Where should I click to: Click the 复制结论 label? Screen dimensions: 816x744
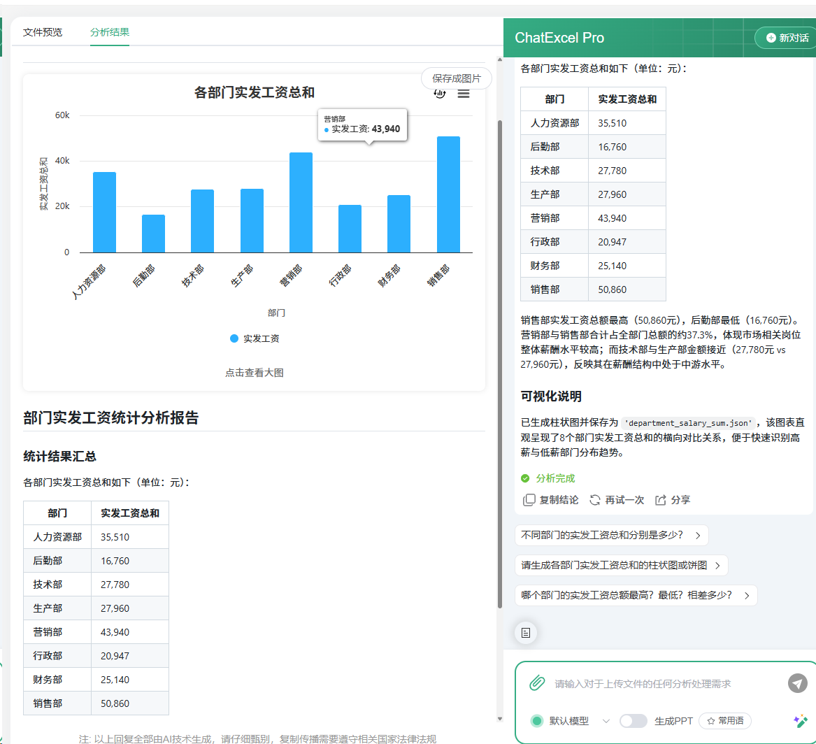point(559,500)
